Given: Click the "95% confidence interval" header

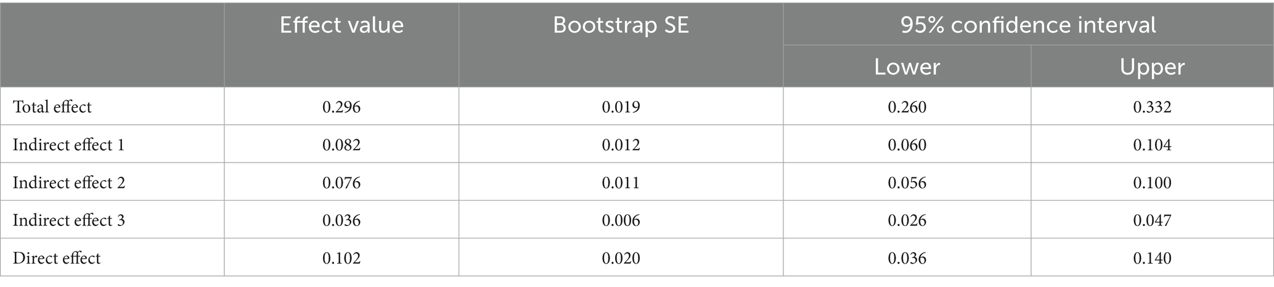Looking at the screenshot, I should pyautogui.click(x=1028, y=25).
